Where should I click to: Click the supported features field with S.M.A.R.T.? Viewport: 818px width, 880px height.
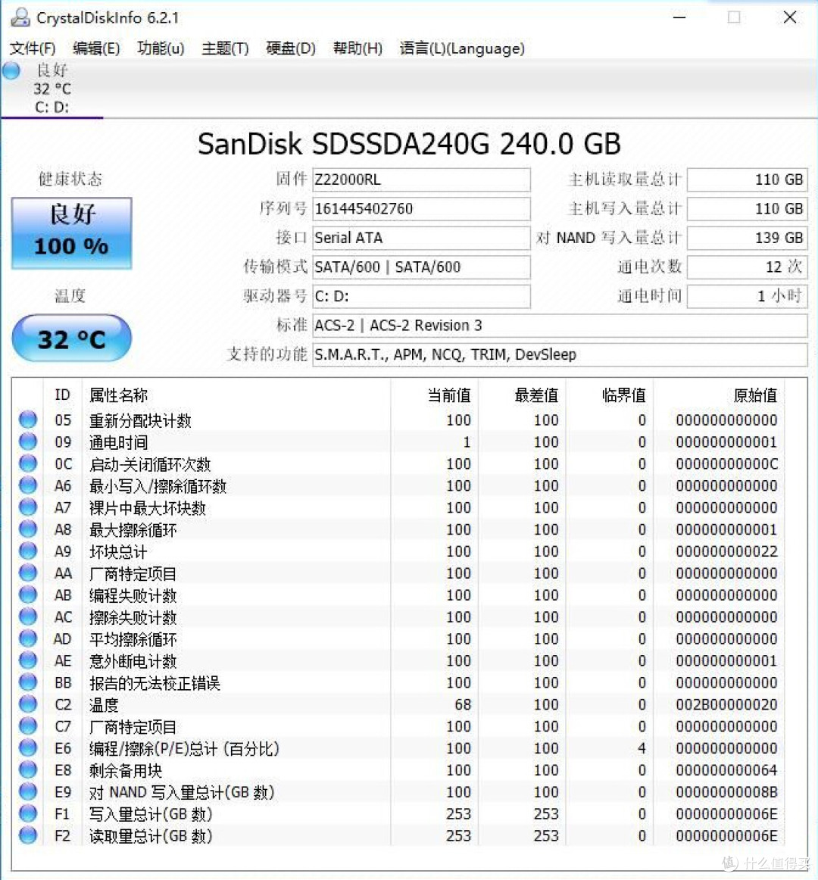pos(560,354)
